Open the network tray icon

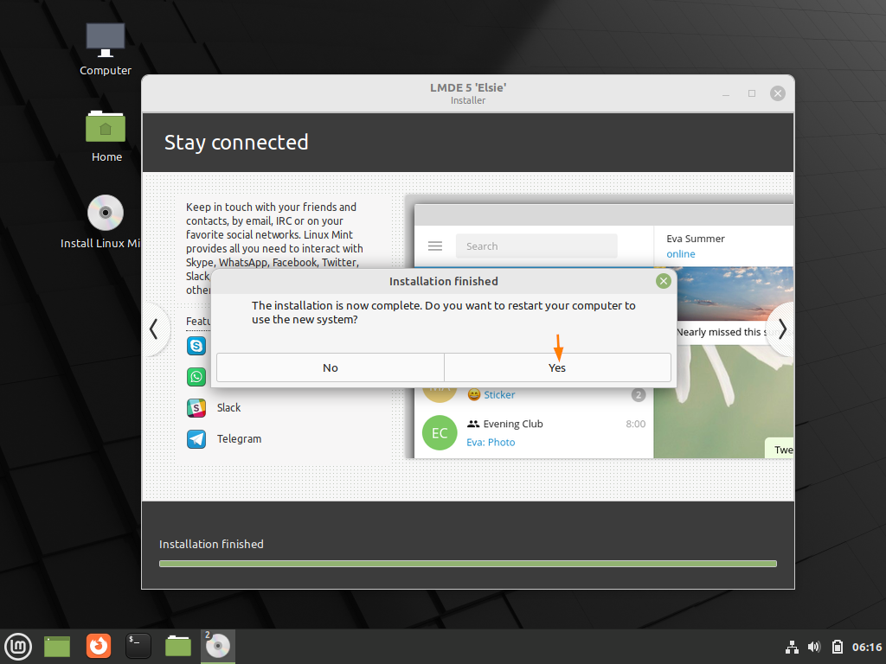coord(793,647)
